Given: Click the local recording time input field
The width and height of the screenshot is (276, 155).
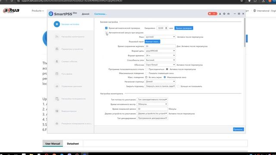Looking at the screenshot, I should (x=152, y=109).
